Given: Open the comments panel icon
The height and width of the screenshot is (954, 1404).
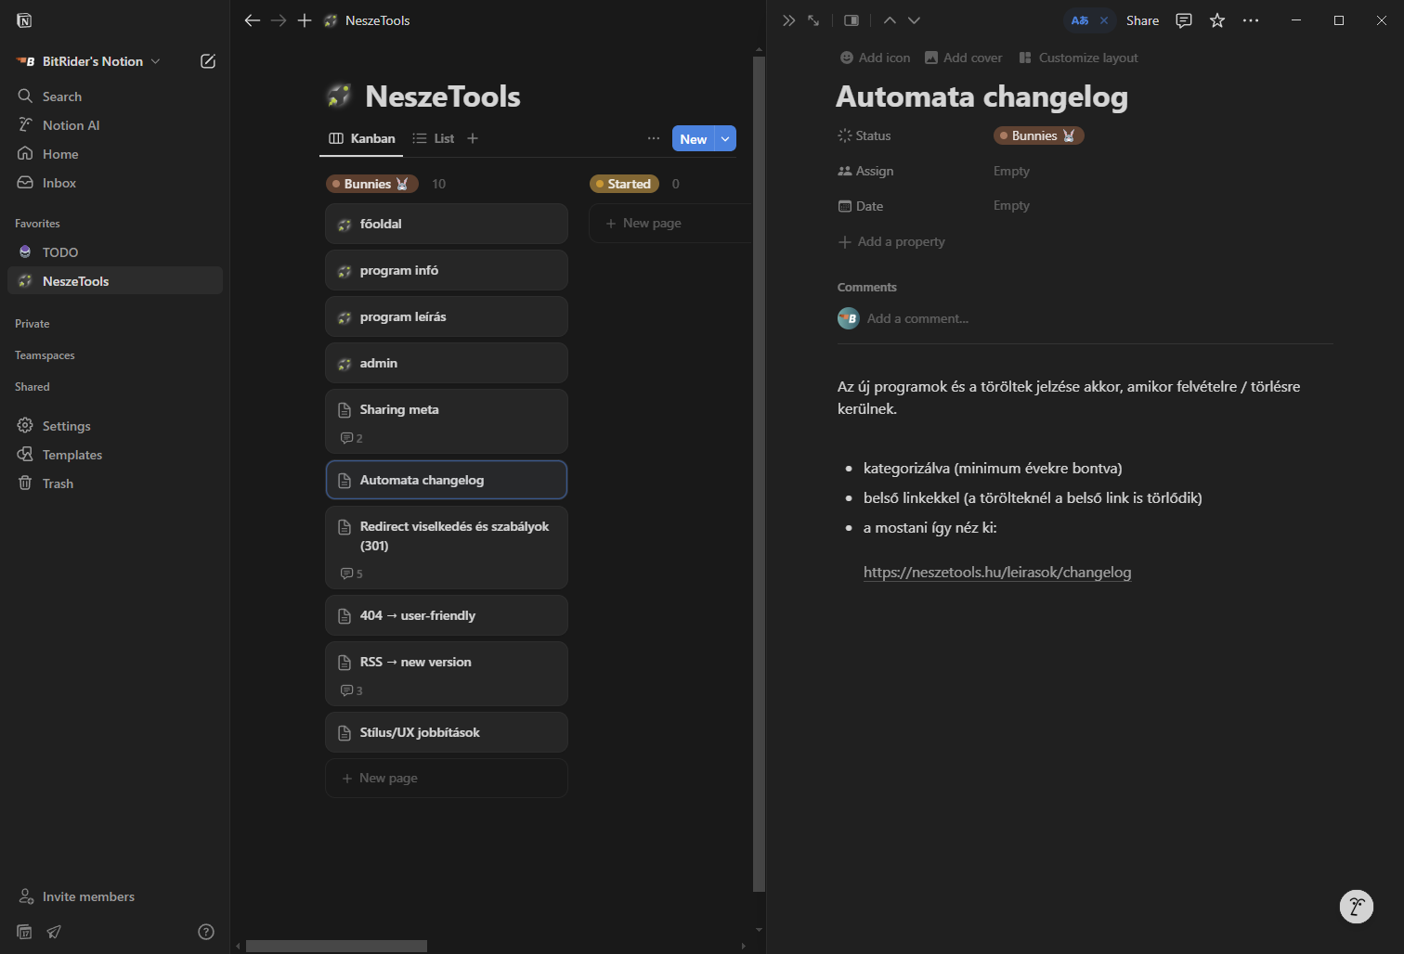Looking at the screenshot, I should [x=1184, y=20].
